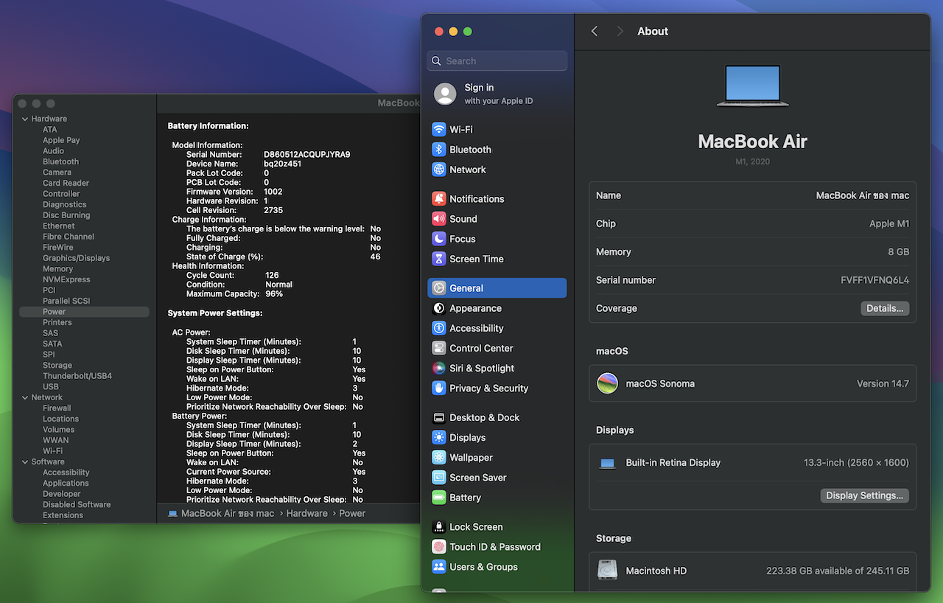Select Firewall under Network in System Information
943x603 pixels.
point(57,408)
